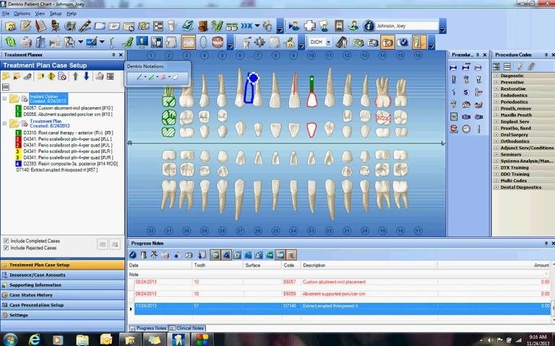Toggle Include Completed Cases checkbox
The height and width of the screenshot is (346, 555).
click(x=6, y=241)
